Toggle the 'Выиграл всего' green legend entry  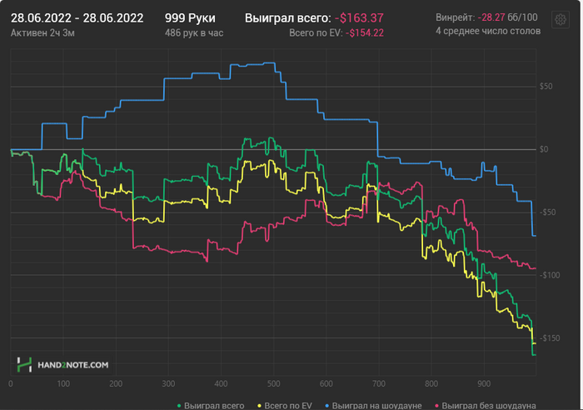[211, 406]
